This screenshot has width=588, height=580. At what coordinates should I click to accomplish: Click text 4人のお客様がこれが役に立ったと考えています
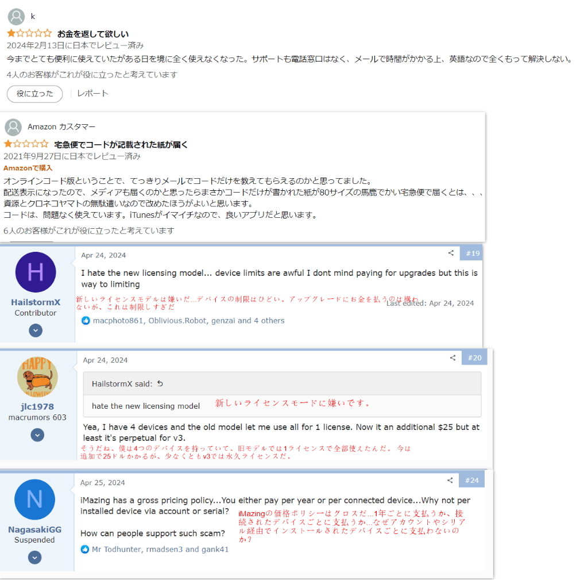tap(92, 75)
